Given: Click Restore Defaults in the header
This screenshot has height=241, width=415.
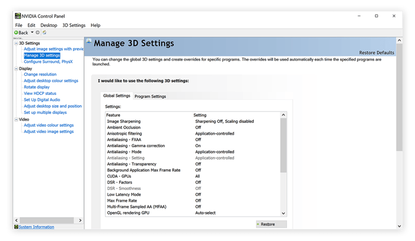Looking at the screenshot, I should click(x=376, y=52).
